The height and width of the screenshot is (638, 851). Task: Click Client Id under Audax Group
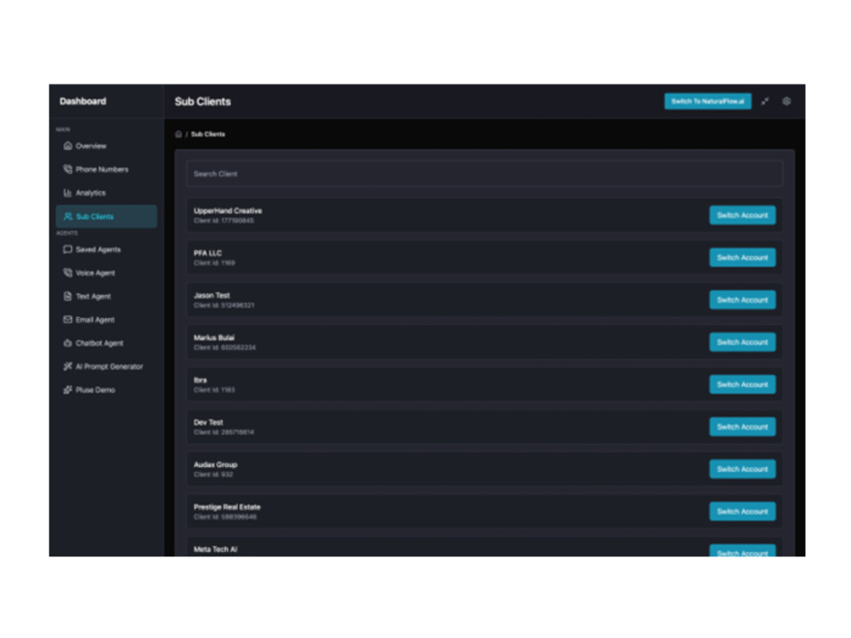[x=214, y=474]
